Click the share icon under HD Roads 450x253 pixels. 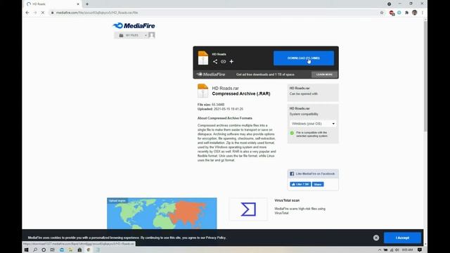click(x=215, y=61)
